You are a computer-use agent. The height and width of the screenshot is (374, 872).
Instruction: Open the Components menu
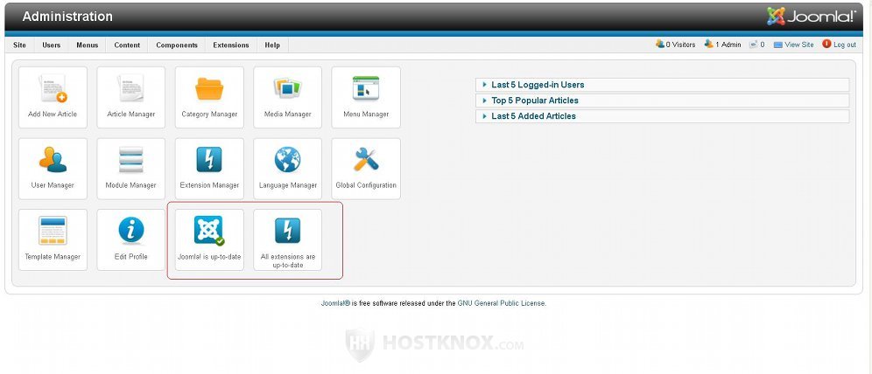coord(177,45)
